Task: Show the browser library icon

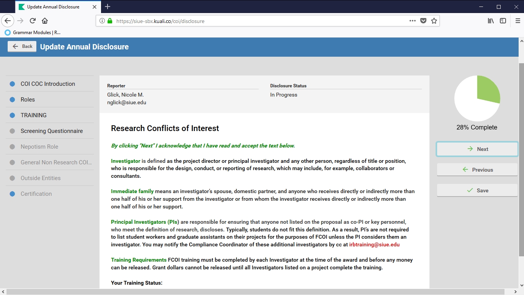Action: pos(490,21)
